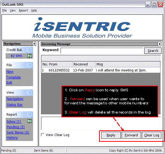The height and width of the screenshot is (154, 165).
Task: Open the Template link
Action: point(14,77)
